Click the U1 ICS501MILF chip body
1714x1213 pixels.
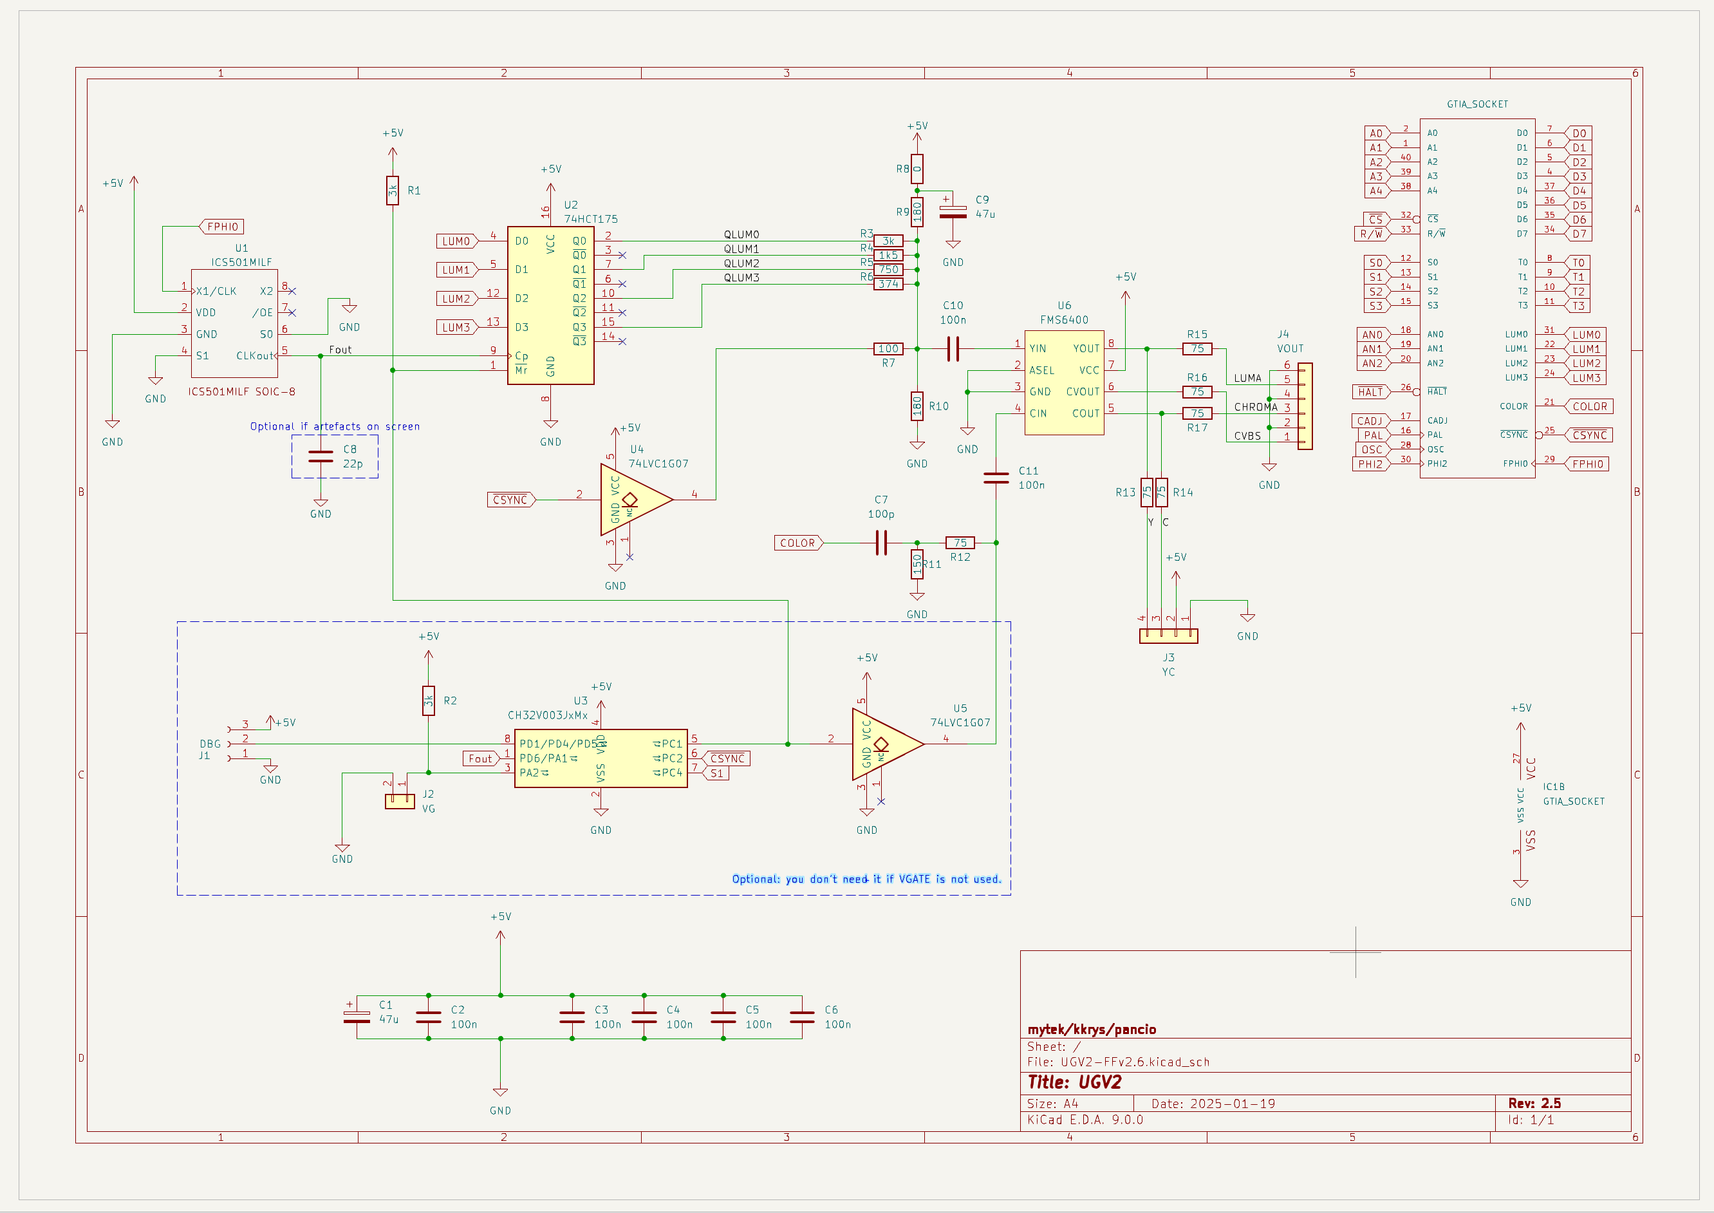234,323
